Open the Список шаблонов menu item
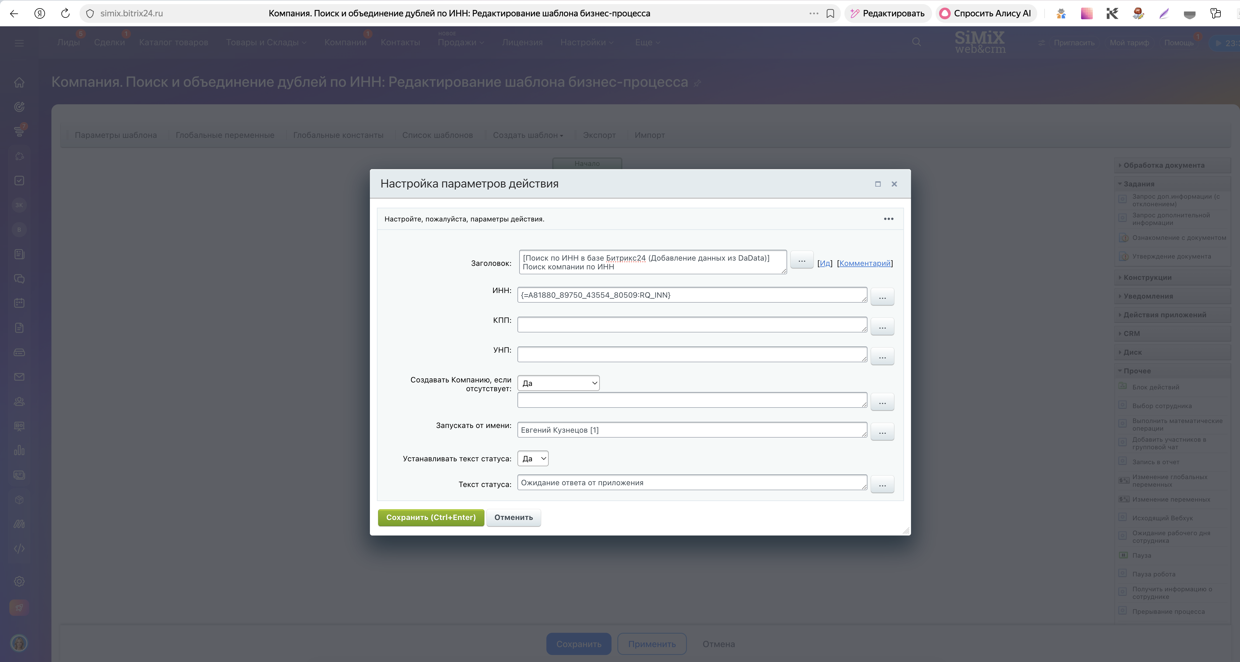This screenshot has width=1240, height=662. (x=437, y=135)
